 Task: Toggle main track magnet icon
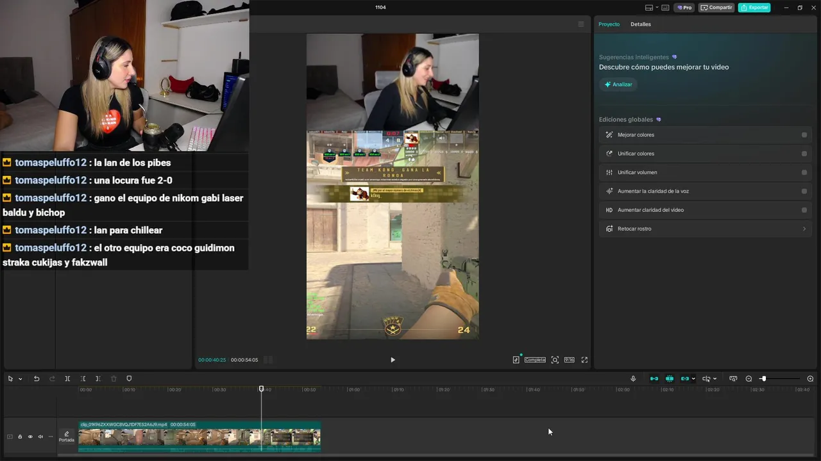tap(654, 378)
